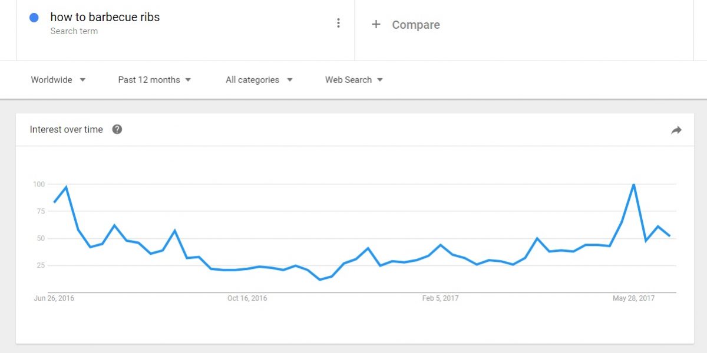Click the 100 value on the y-axis
Image resolution: width=707 pixels, height=353 pixels.
(x=39, y=184)
